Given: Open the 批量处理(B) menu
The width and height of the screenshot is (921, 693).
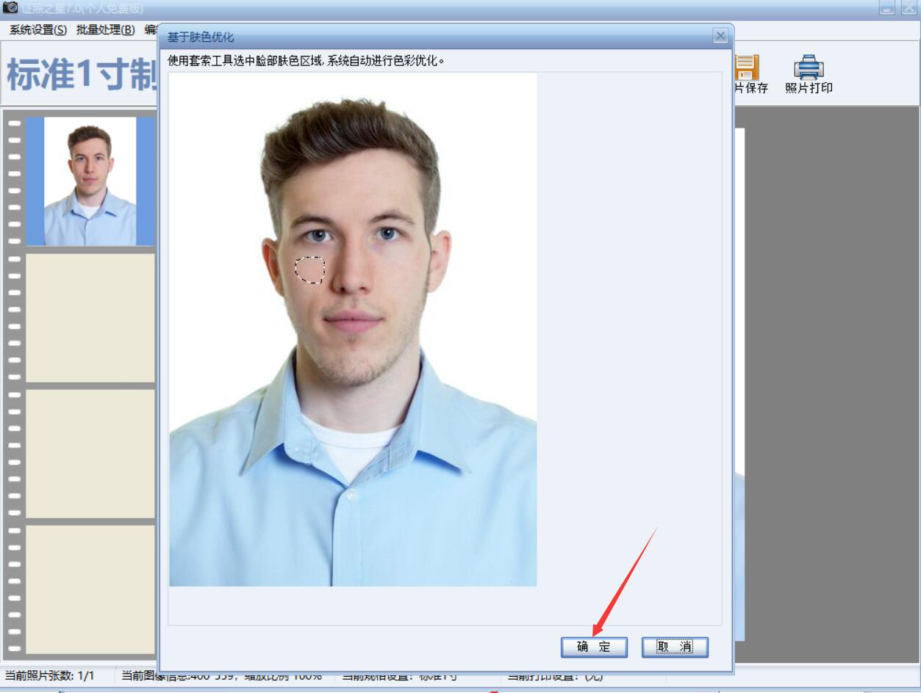Looking at the screenshot, I should coord(105,30).
